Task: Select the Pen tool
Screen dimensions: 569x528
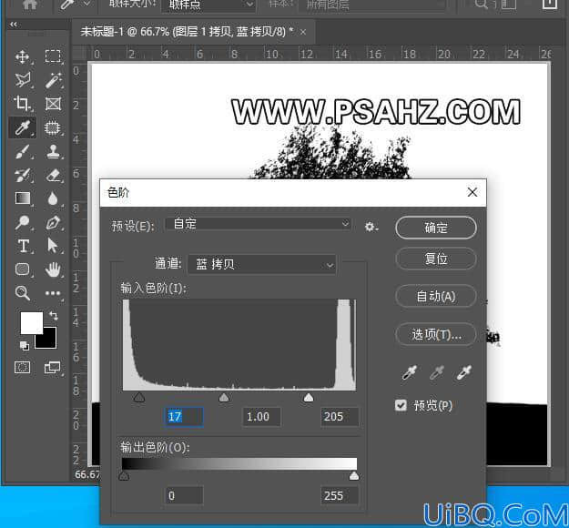Action: 53,222
